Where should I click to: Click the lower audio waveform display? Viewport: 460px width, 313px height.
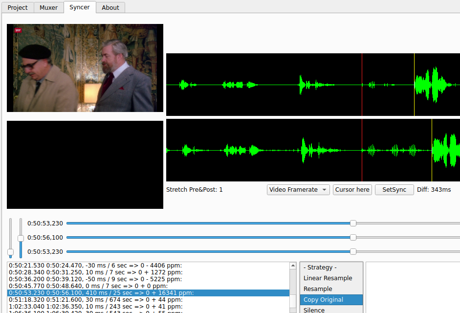[313, 150]
